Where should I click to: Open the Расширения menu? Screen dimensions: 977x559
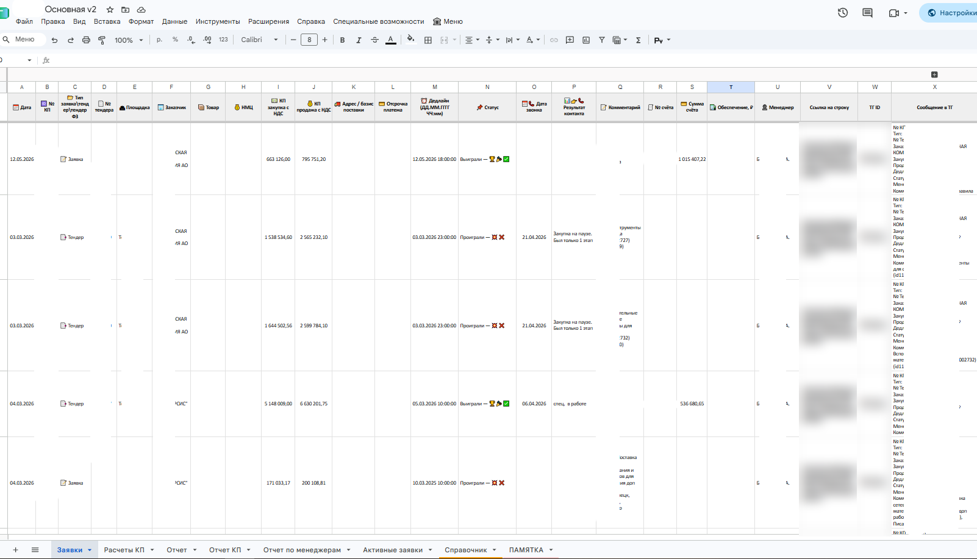click(x=268, y=21)
